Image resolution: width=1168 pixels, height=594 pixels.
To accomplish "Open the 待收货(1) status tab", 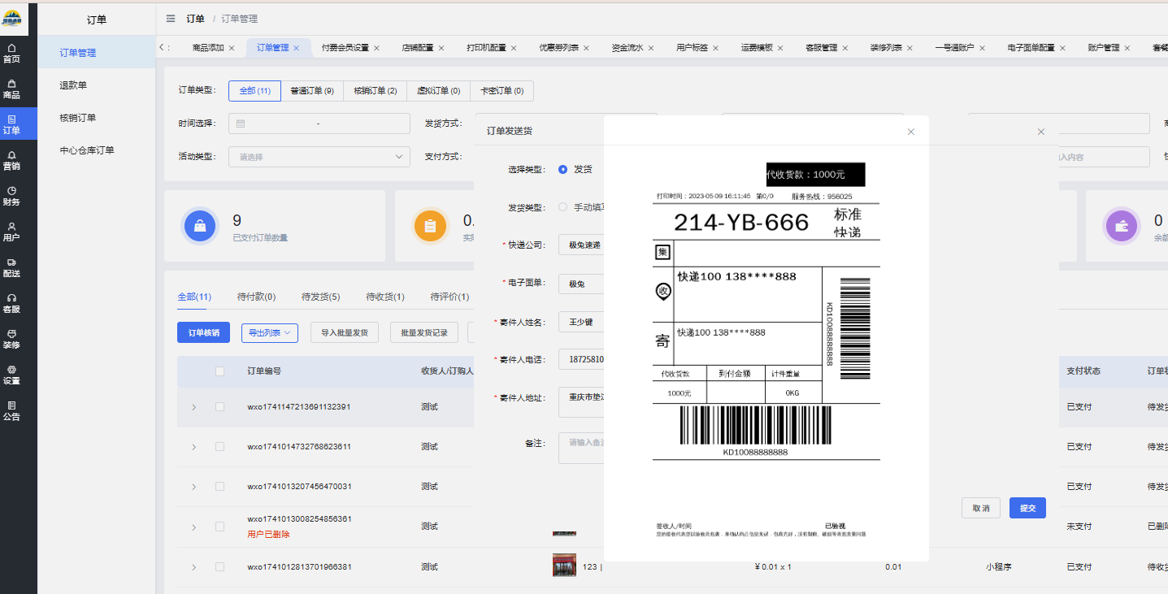I will (385, 297).
